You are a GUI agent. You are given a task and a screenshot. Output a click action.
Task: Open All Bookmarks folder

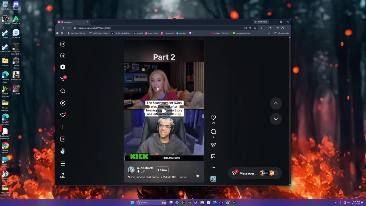(x=282, y=33)
